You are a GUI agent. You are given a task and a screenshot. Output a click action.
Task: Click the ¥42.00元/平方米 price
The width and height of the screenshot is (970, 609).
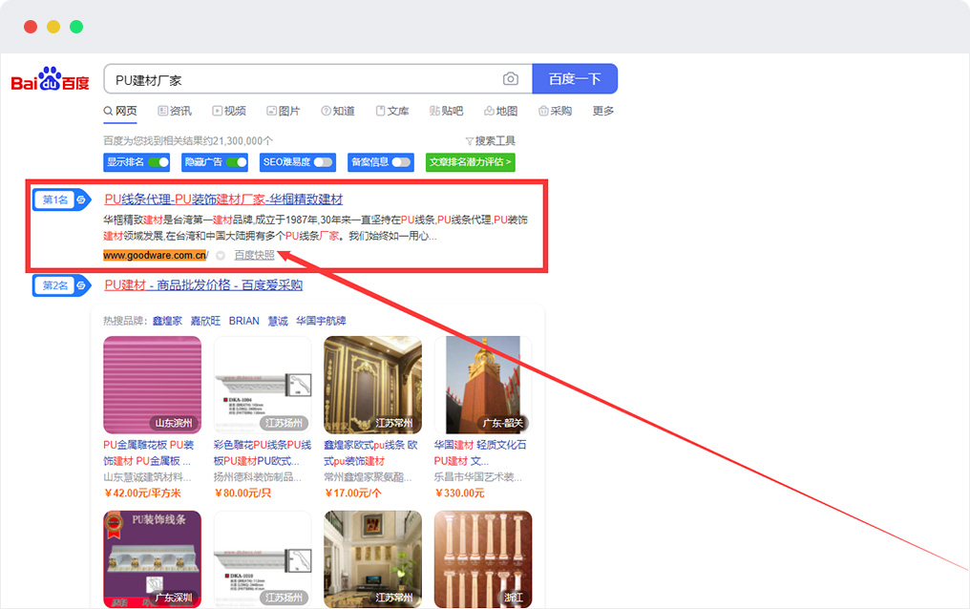(x=142, y=493)
